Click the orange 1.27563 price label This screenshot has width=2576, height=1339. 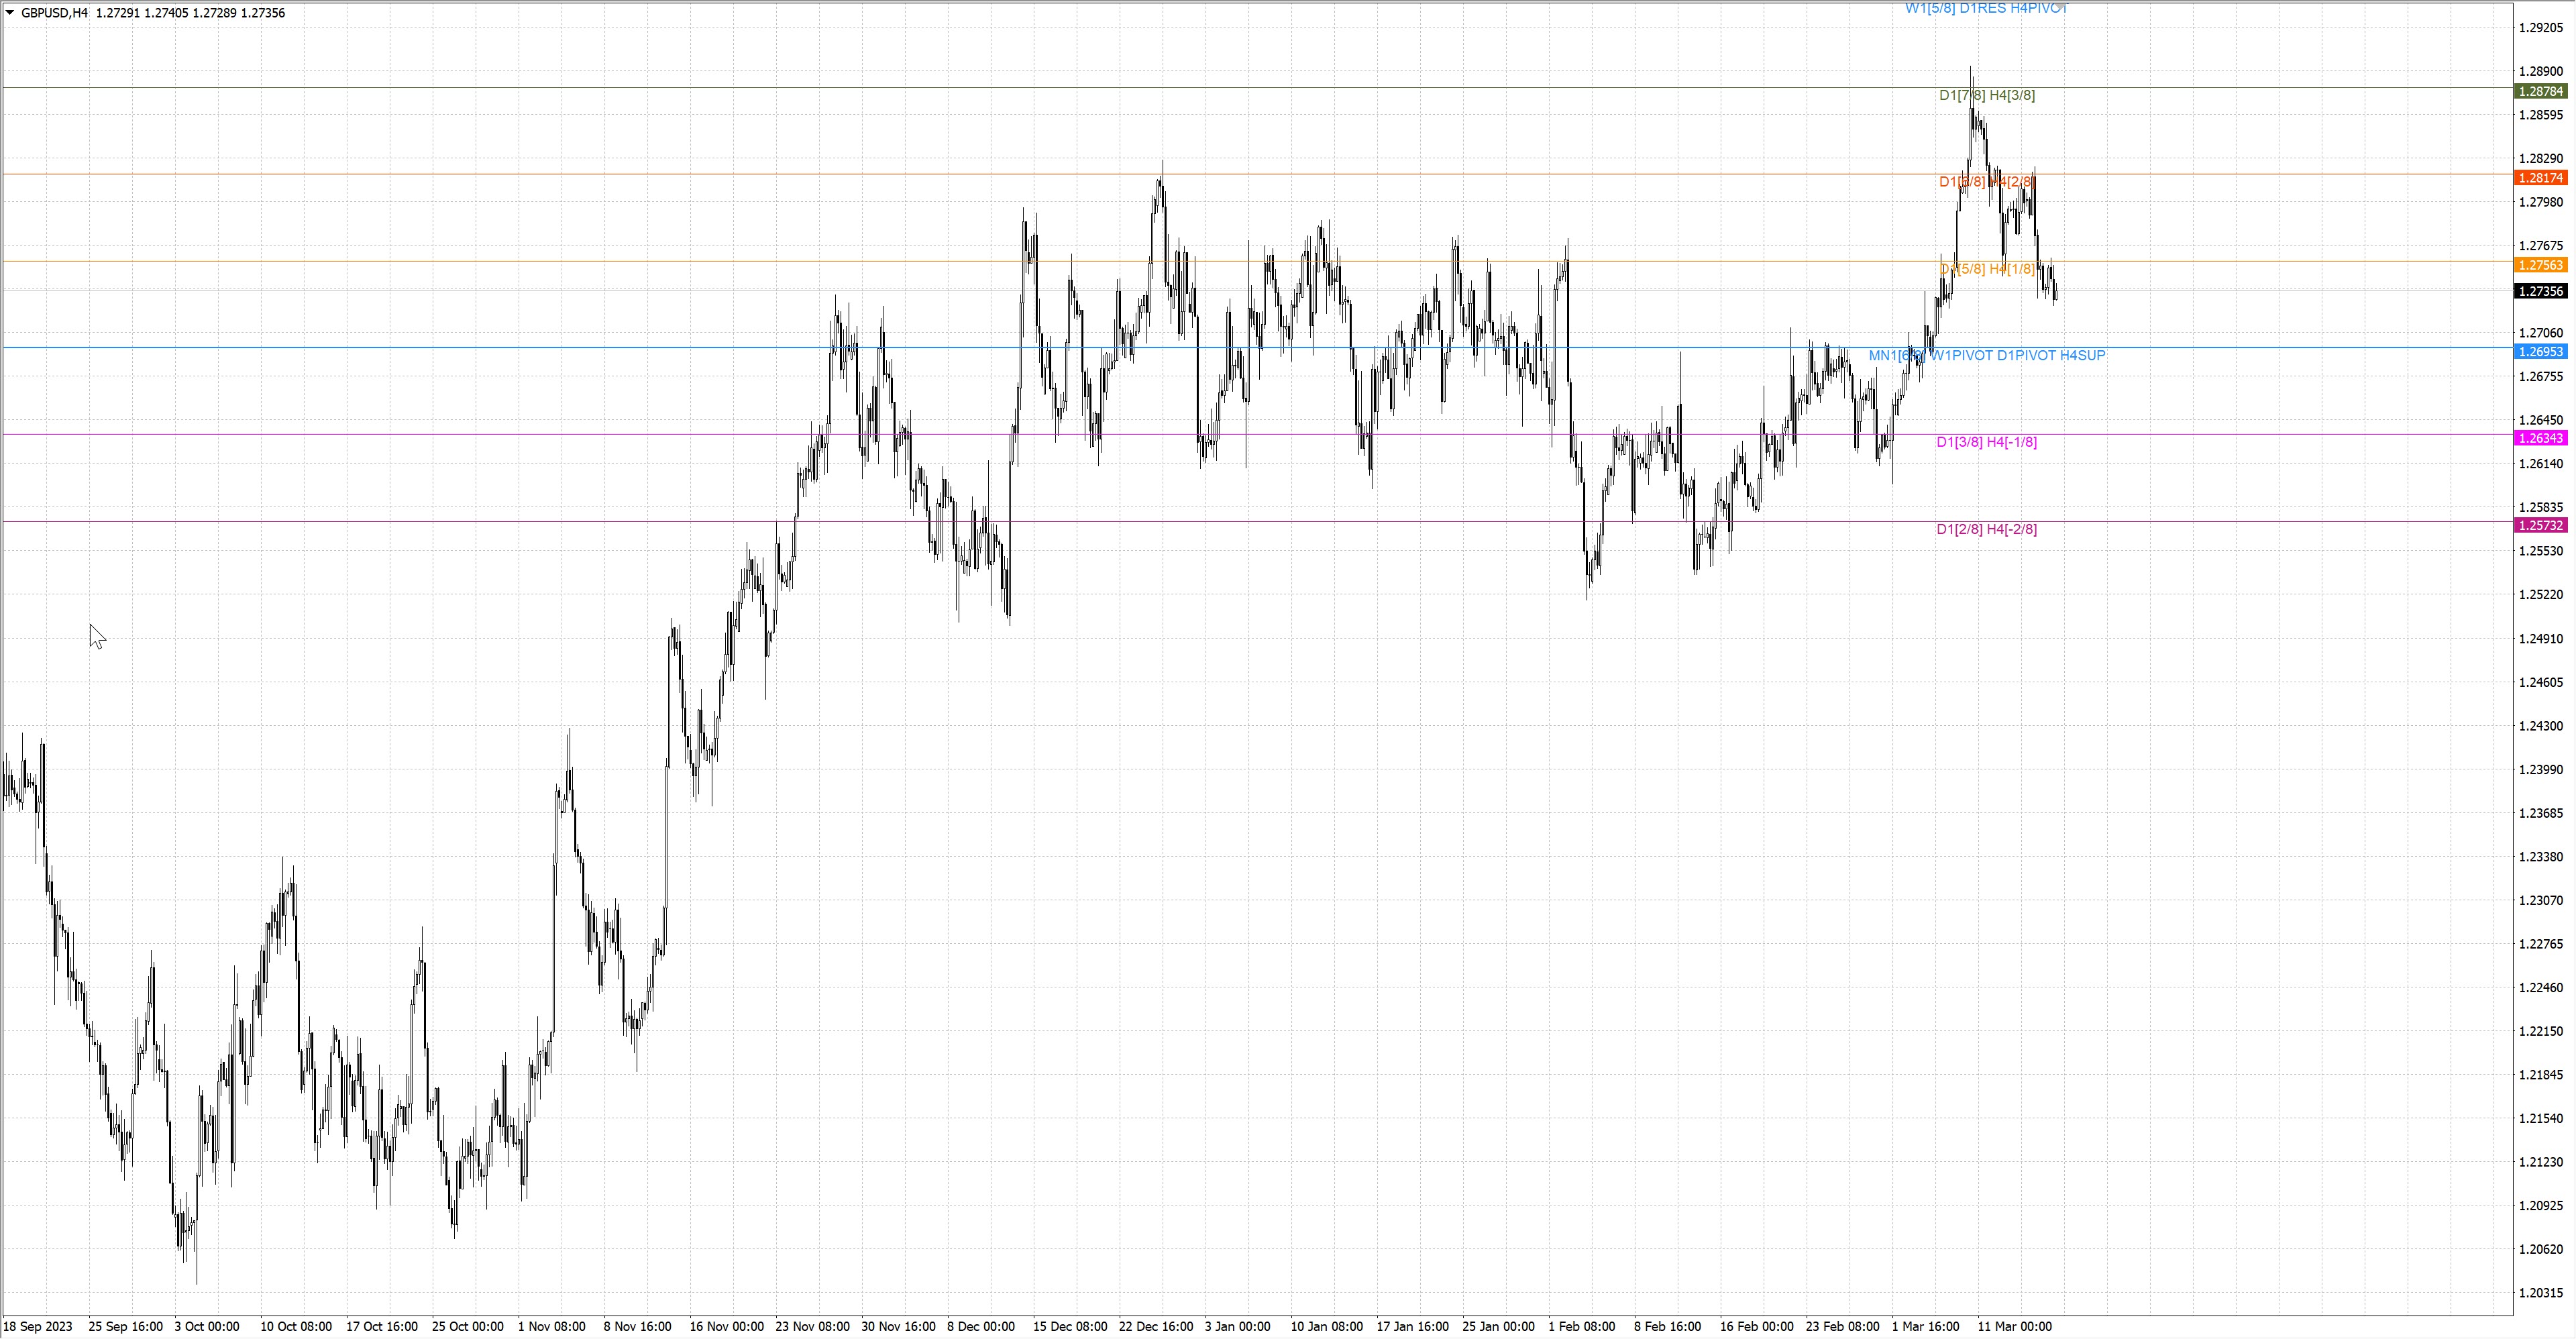tap(2540, 265)
